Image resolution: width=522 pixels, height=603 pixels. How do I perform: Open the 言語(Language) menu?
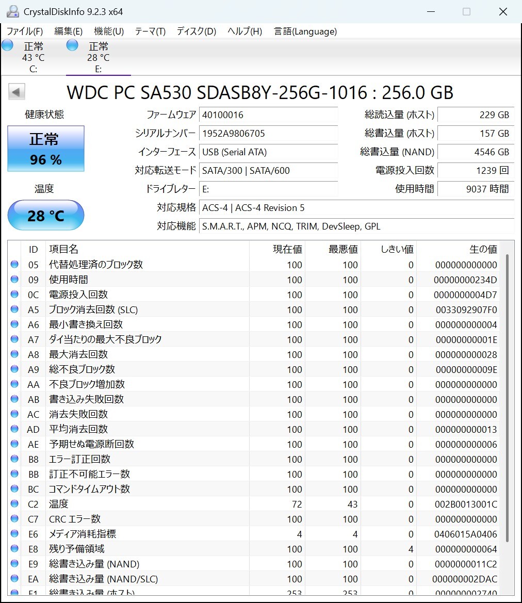[305, 31]
